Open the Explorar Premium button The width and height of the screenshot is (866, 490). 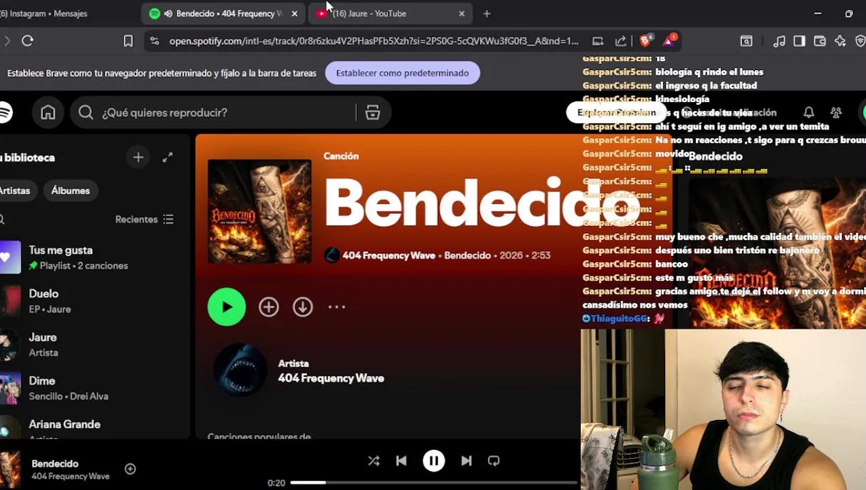tap(617, 112)
